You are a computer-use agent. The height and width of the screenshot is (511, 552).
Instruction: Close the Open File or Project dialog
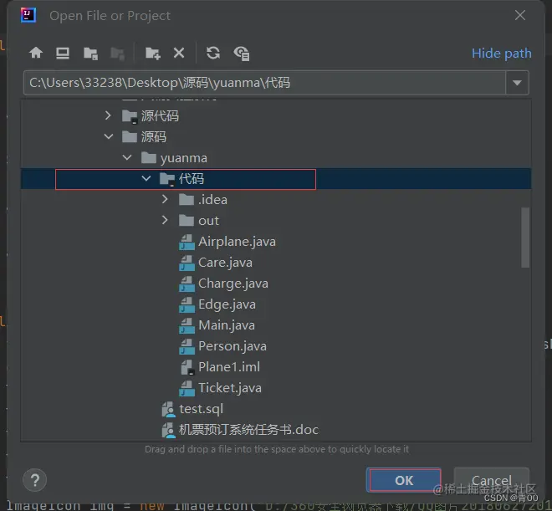point(520,15)
